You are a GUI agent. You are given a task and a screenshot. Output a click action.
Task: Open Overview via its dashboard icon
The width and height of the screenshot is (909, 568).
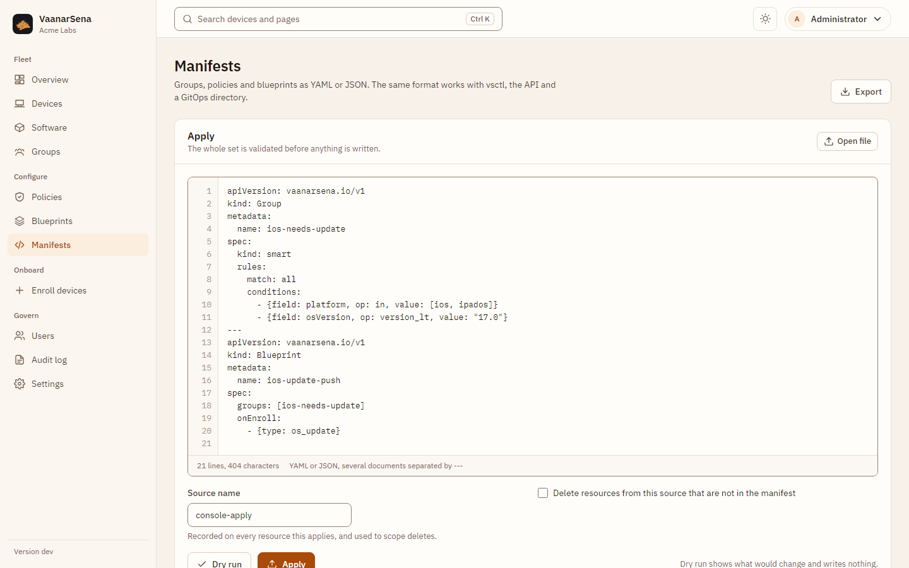click(x=20, y=80)
